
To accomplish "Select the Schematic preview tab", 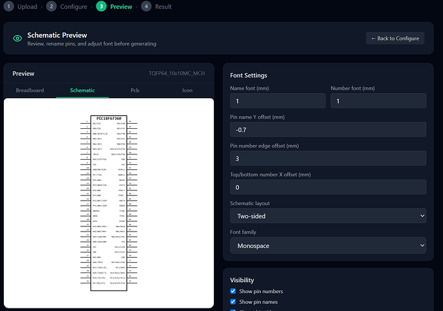I will tap(82, 90).
